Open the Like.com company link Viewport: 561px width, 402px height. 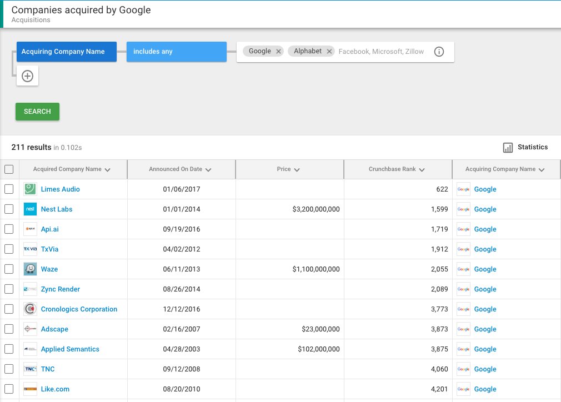pyautogui.click(x=55, y=389)
